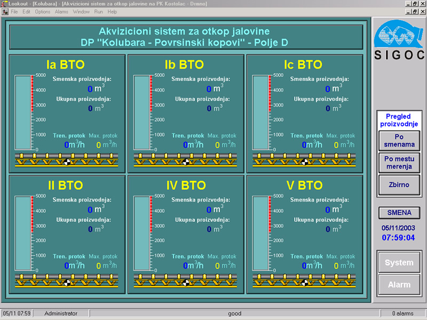427x320 pixels.
Task: Click the V BTO panel title
Action: pyautogui.click(x=304, y=186)
